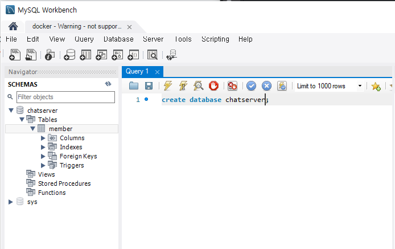395x249 pixels.
Task: Toggle auto-commit mode
Action: tap(282, 86)
